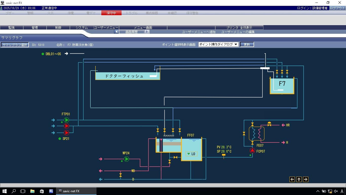The image size is (346, 195).
Task: Click the 更新 button
Action: pos(247,44)
